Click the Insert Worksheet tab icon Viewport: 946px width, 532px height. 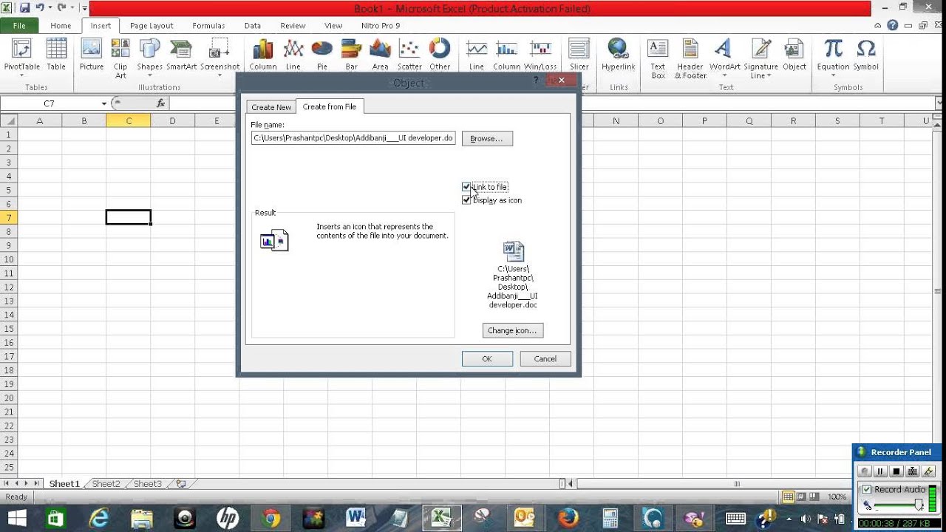click(180, 484)
